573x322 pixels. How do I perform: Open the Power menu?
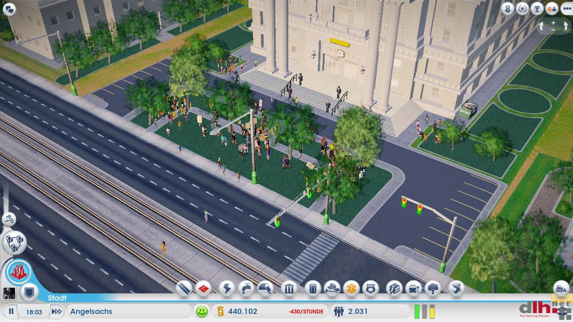point(227,288)
